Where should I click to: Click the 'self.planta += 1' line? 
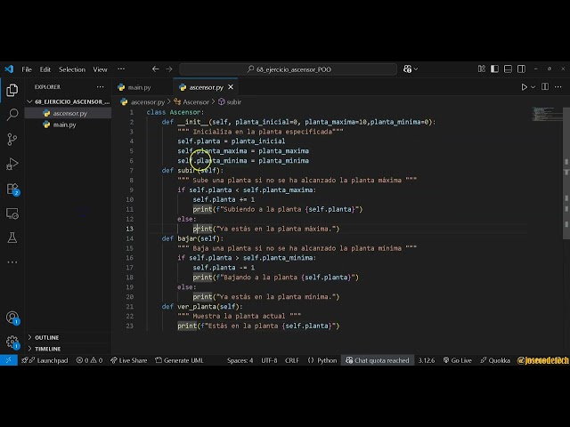tap(224, 199)
